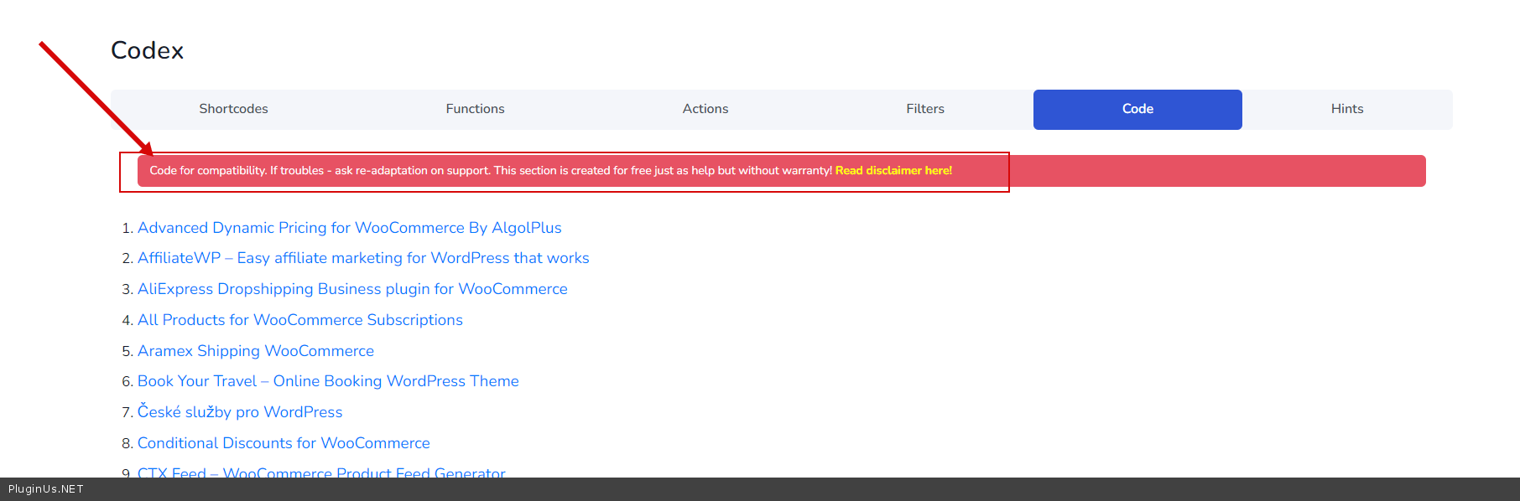Click Book Your Travel theme link
The image size is (1520, 501).
coord(328,381)
